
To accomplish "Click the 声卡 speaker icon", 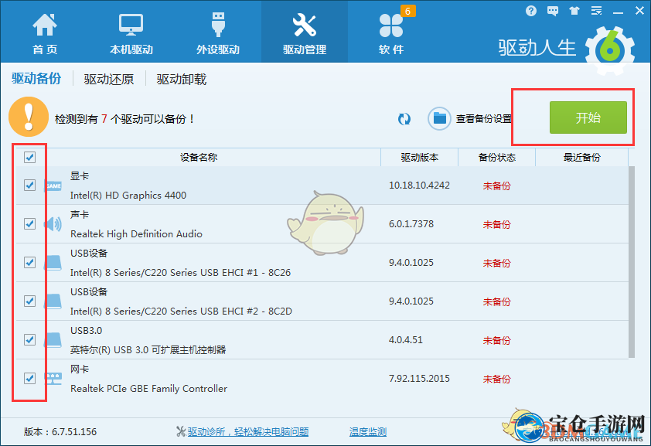I will (53, 224).
